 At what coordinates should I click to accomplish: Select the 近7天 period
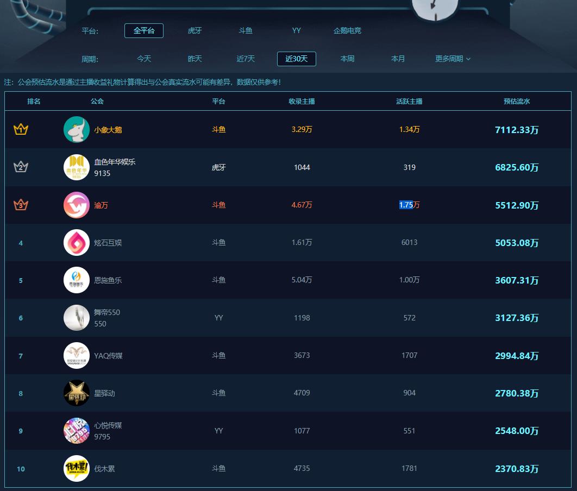point(246,59)
